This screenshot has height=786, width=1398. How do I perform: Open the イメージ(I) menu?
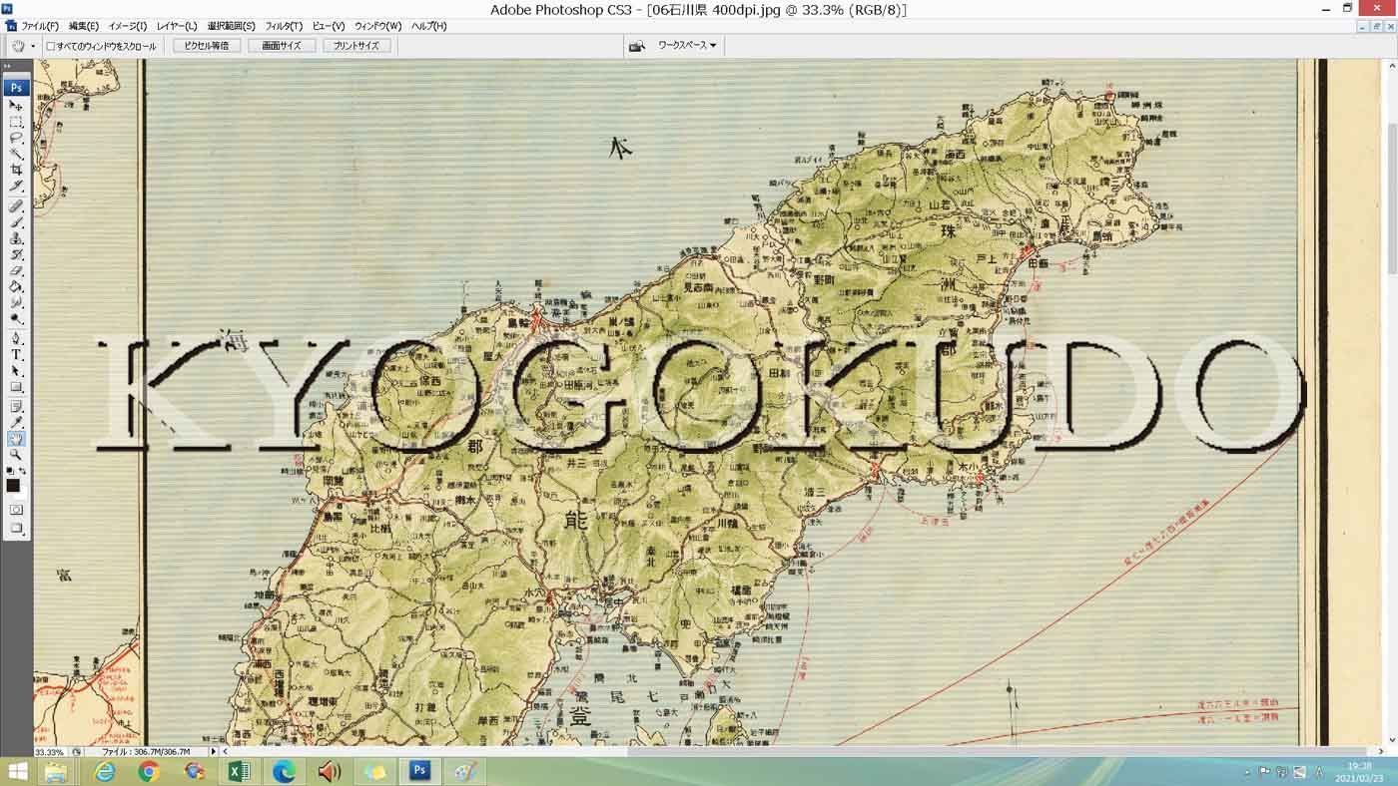click(x=128, y=26)
